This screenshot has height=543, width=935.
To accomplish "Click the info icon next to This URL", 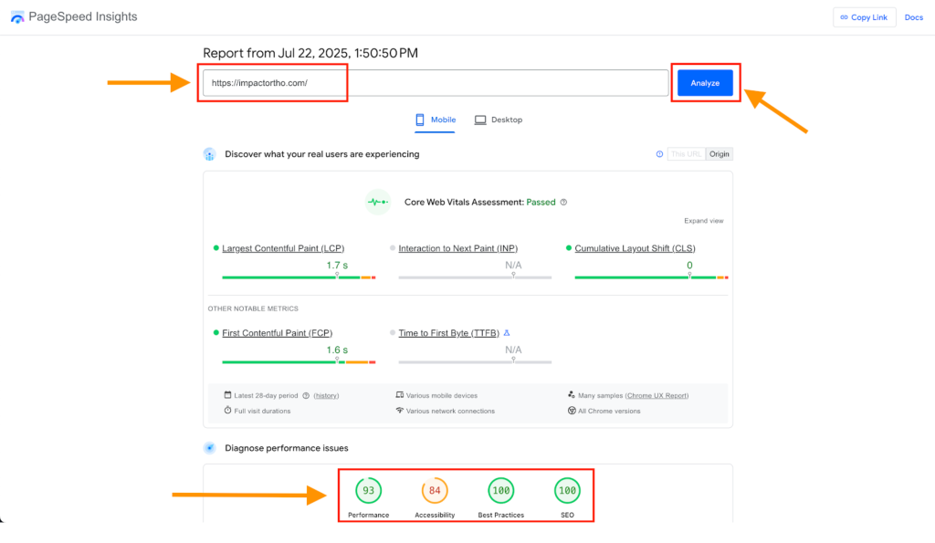I will click(659, 154).
